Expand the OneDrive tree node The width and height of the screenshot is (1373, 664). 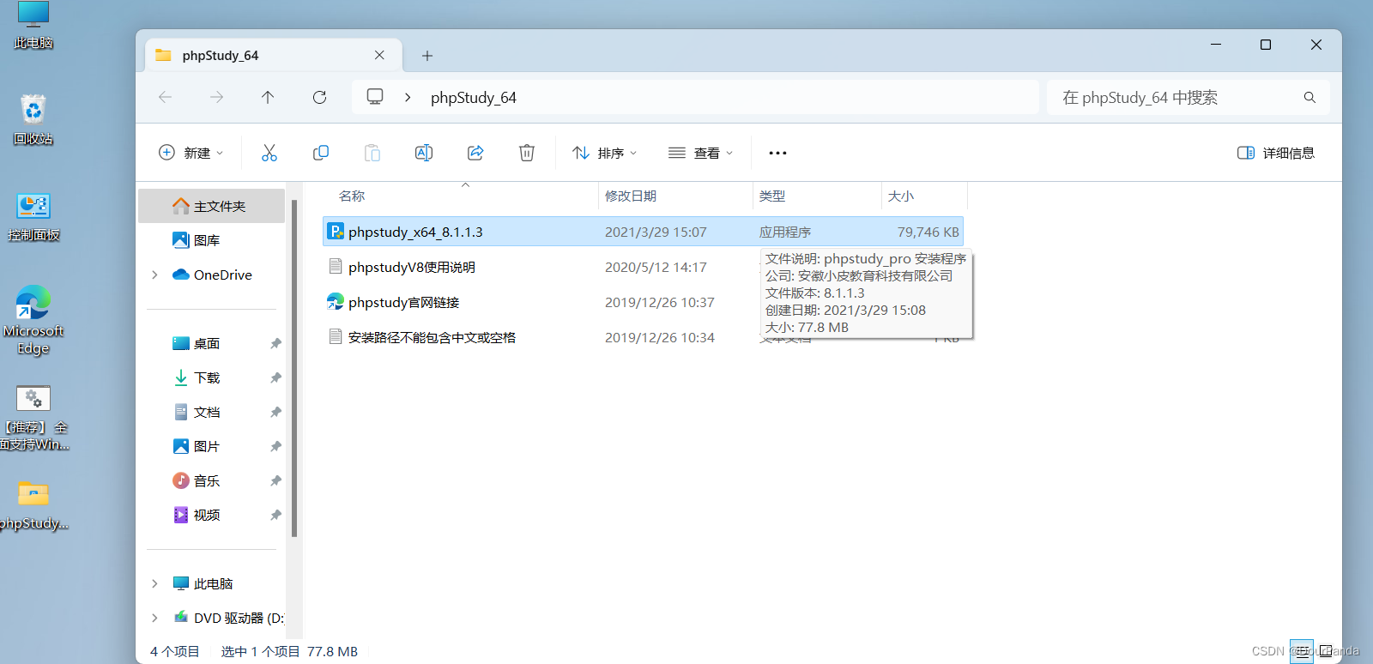coord(154,275)
